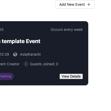Select the 'Occurs every week' recurrence label
Screen dimensions: 111x111
(67, 30)
